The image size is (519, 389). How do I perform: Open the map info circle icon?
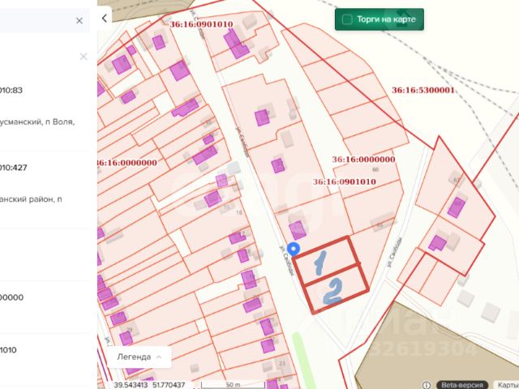[x=427, y=385]
